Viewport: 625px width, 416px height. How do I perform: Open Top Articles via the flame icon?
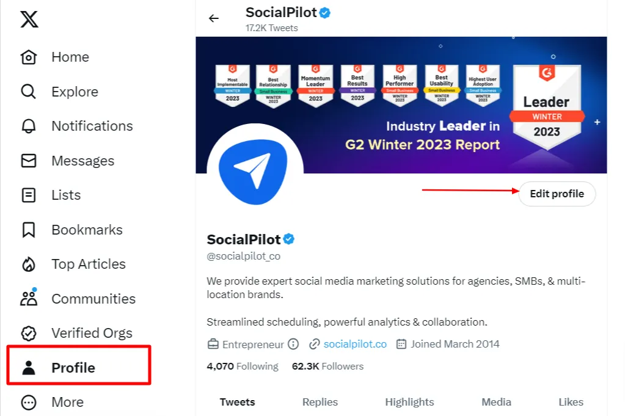click(x=28, y=264)
